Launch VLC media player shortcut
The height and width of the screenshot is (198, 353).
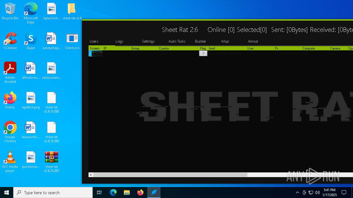click(x=10, y=162)
